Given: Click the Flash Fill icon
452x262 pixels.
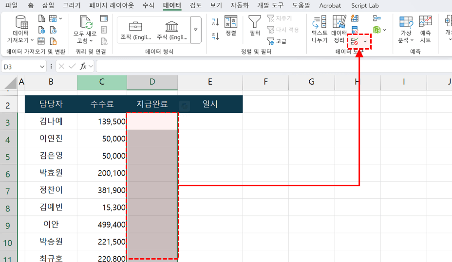Looking at the screenshot, I should click(x=355, y=18).
